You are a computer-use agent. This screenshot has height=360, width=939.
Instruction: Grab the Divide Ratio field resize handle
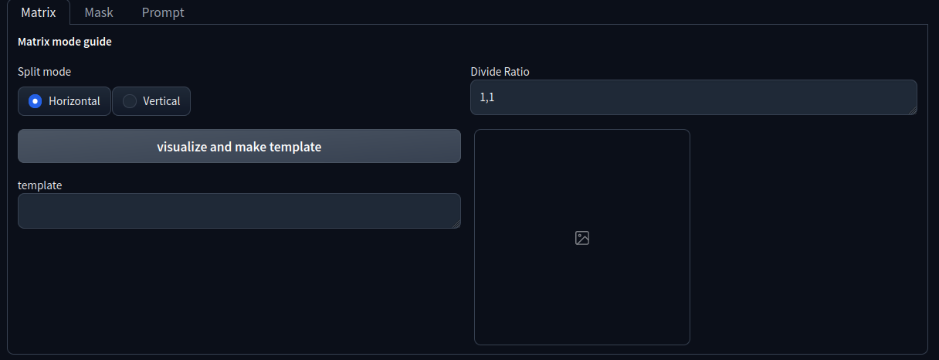pos(913,110)
